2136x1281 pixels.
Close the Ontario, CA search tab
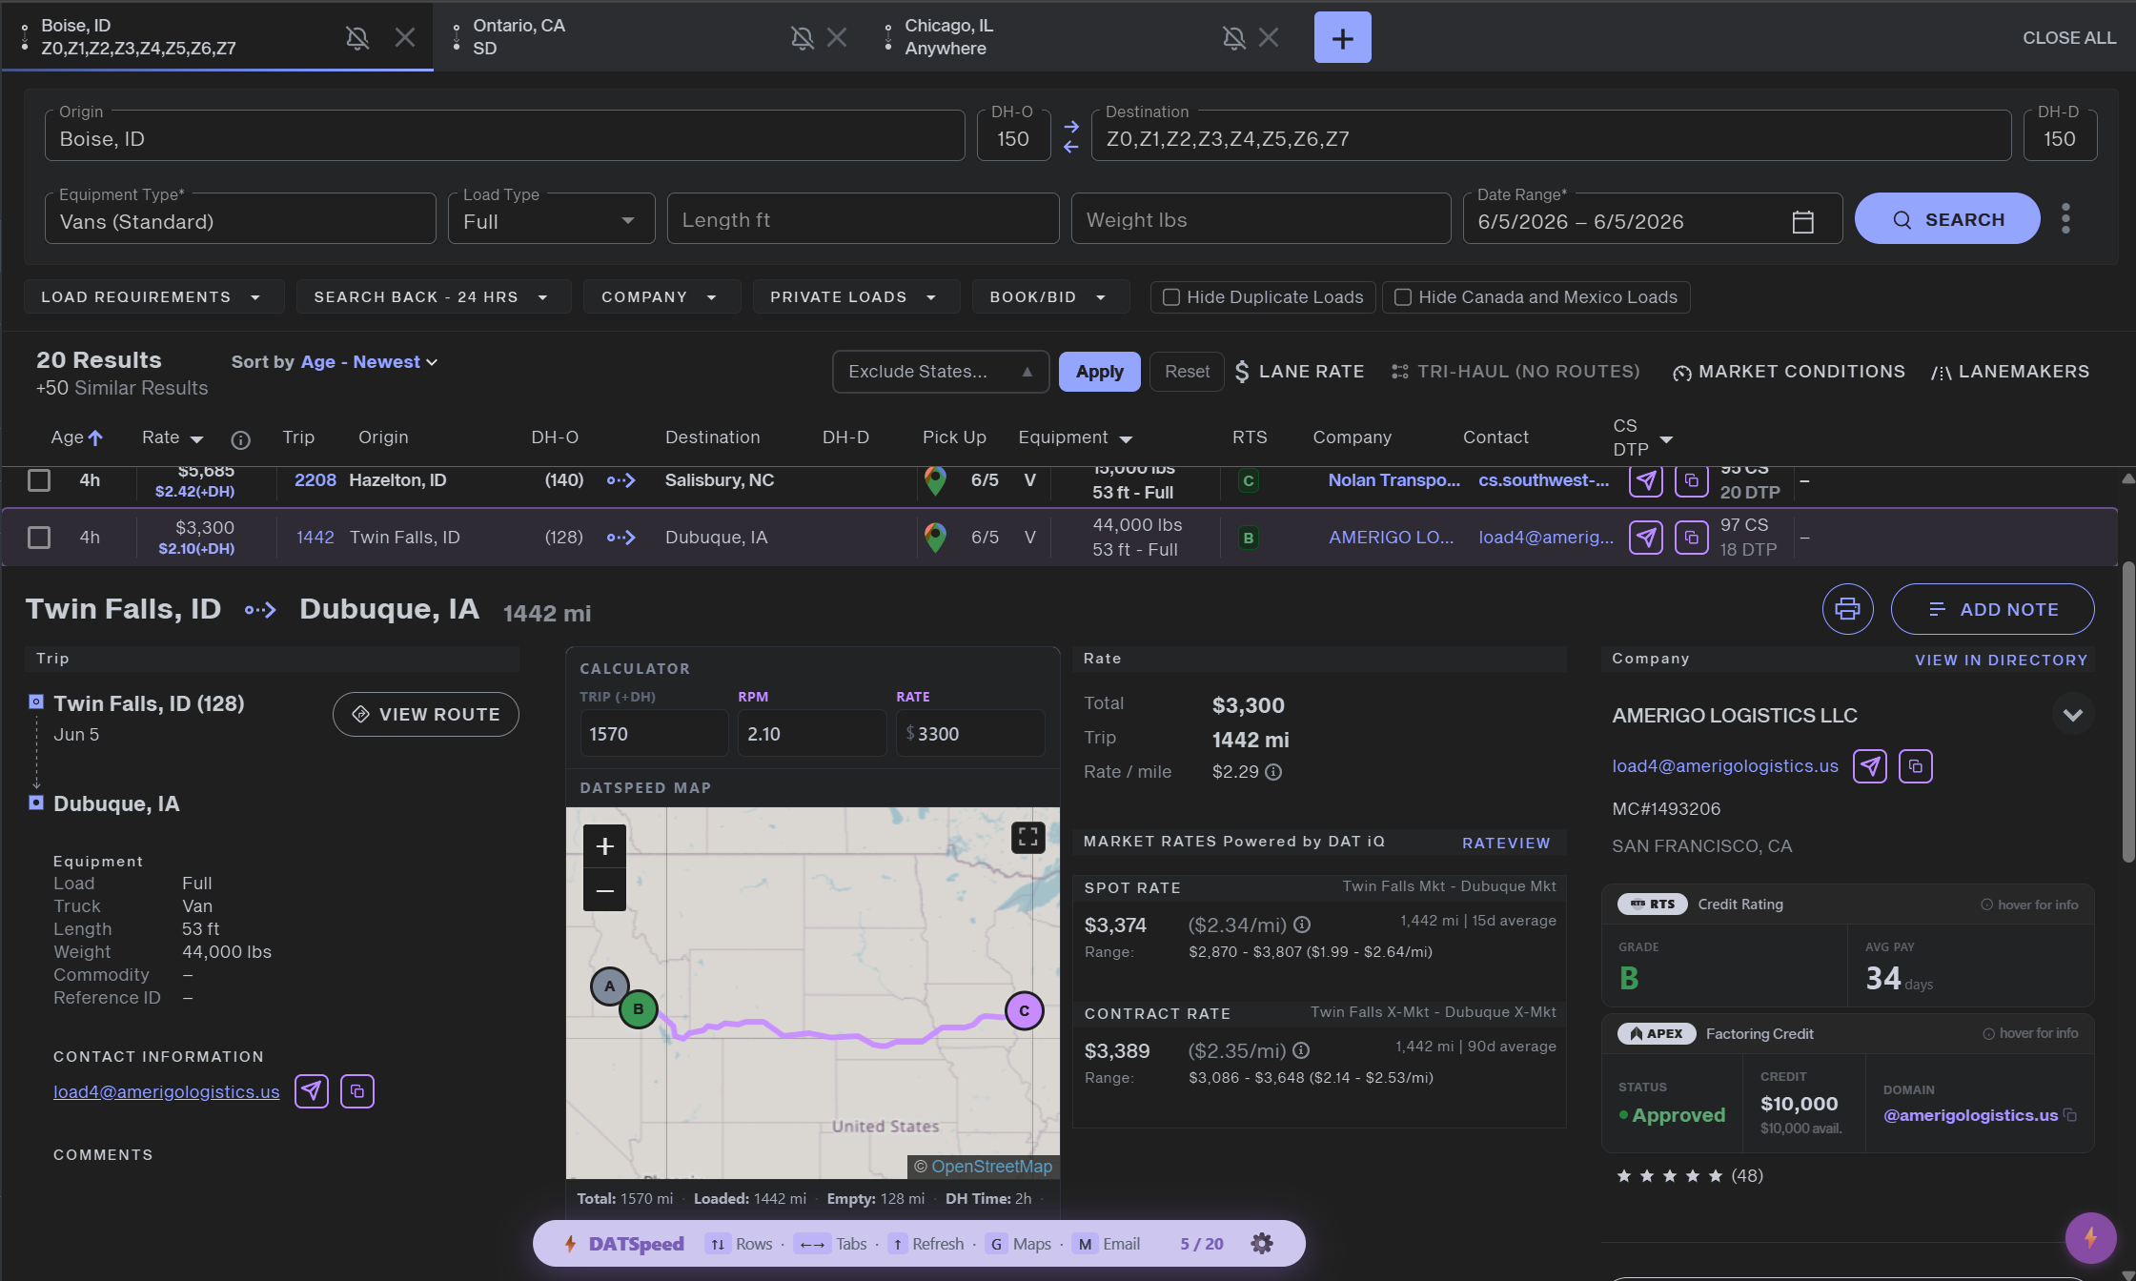[x=837, y=37]
